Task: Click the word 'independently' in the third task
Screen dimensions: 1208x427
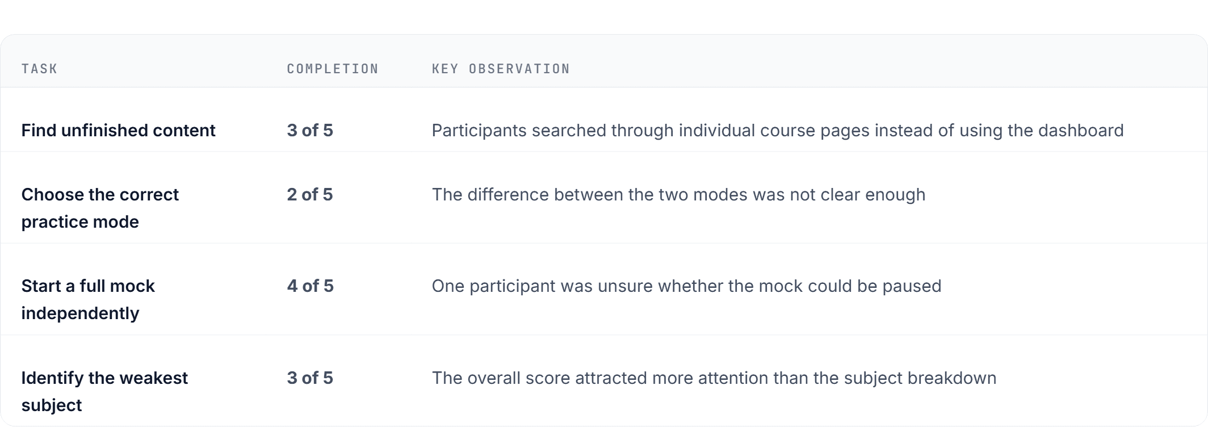Action: (x=80, y=313)
